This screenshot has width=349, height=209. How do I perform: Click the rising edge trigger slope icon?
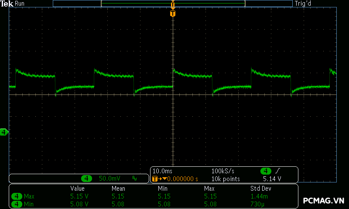point(277,171)
